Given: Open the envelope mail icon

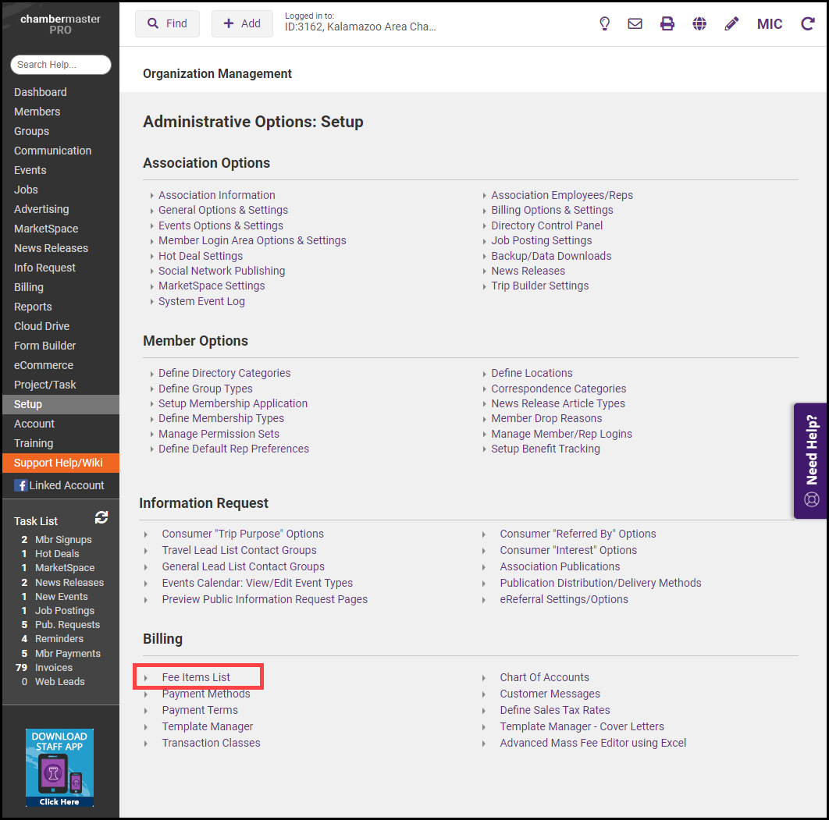Looking at the screenshot, I should pos(635,24).
